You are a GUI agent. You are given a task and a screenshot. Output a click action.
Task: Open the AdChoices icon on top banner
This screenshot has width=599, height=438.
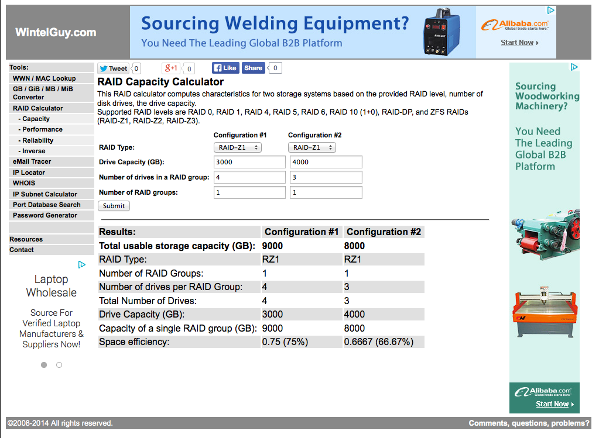coord(550,10)
